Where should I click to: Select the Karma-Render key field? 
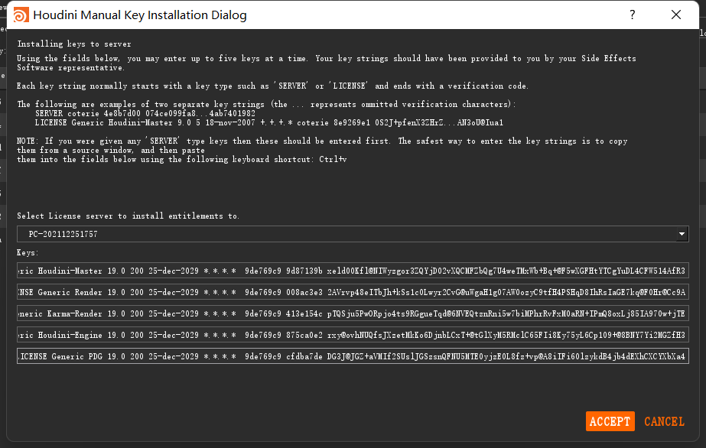(352, 313)
